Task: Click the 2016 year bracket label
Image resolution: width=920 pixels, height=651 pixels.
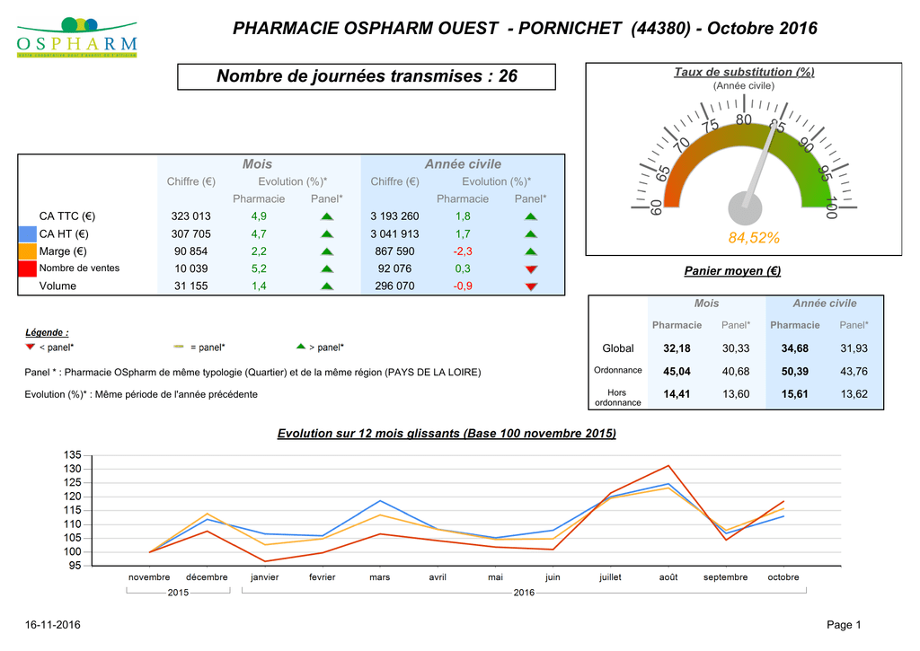Action: (524, 593)
